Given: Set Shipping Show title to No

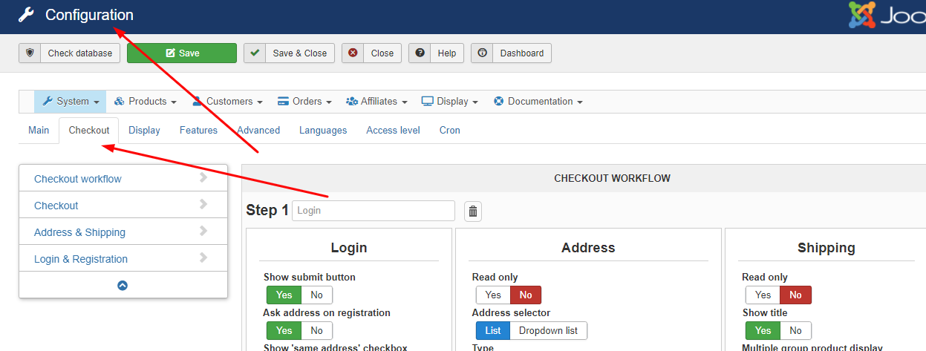Looking at the screenshot, I should point(796,330).
